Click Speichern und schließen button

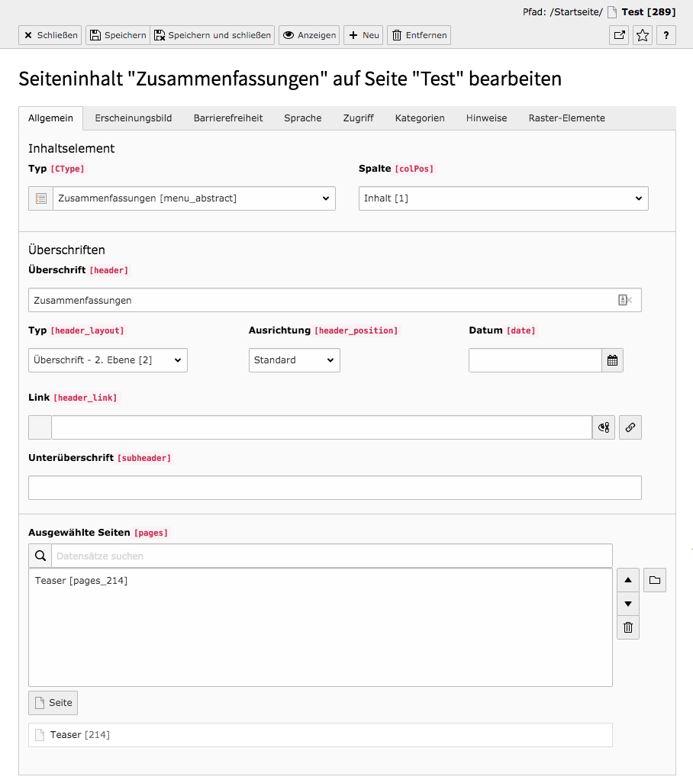212,35
